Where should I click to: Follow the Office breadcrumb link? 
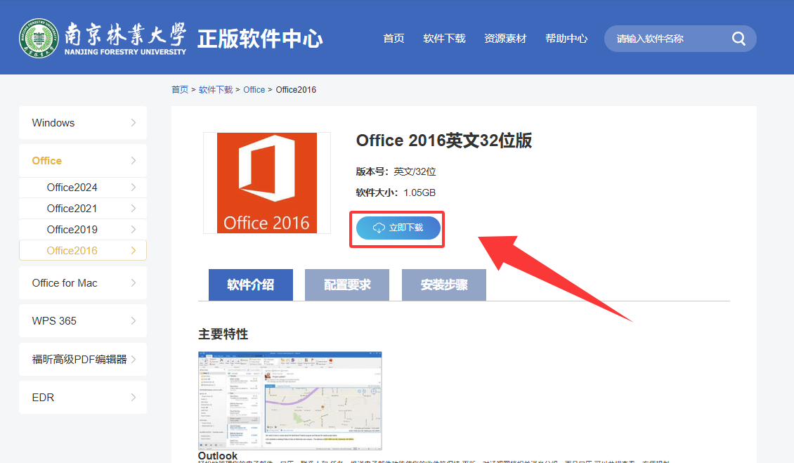pos(254,90)
